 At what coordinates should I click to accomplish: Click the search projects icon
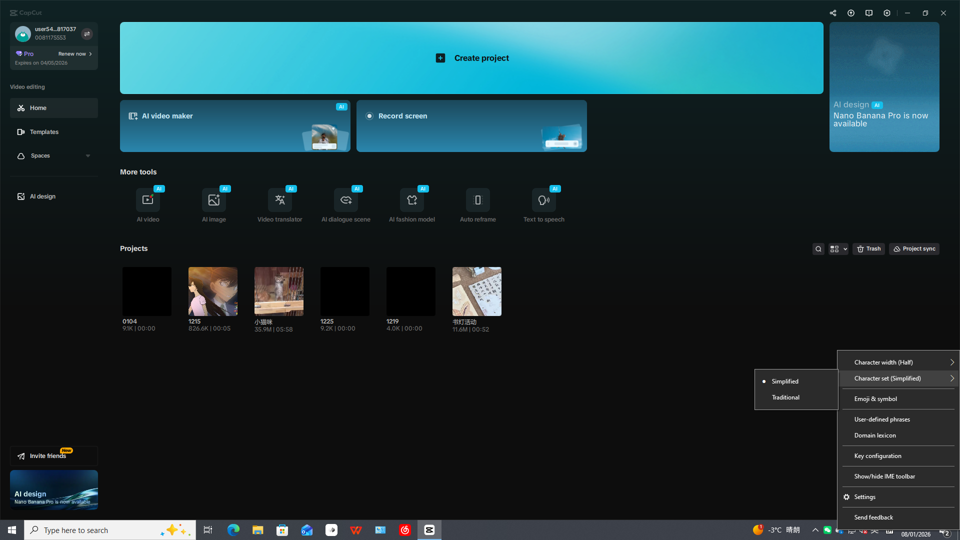tap(818, 249)
